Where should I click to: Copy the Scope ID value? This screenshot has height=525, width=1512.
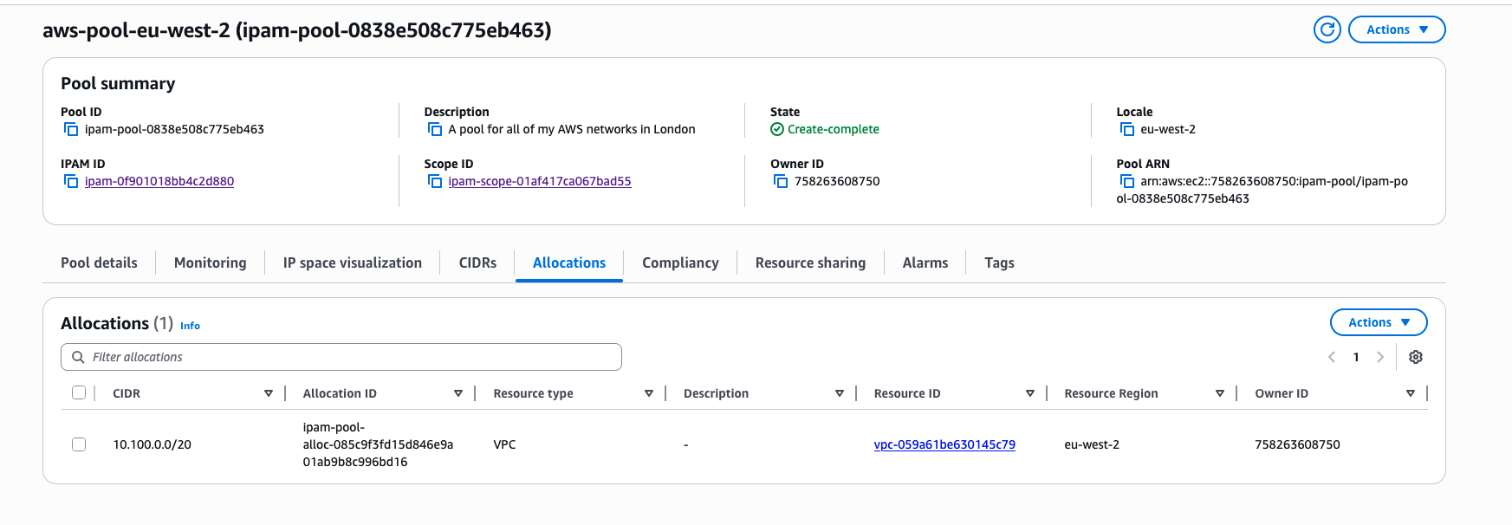[435, 181]
